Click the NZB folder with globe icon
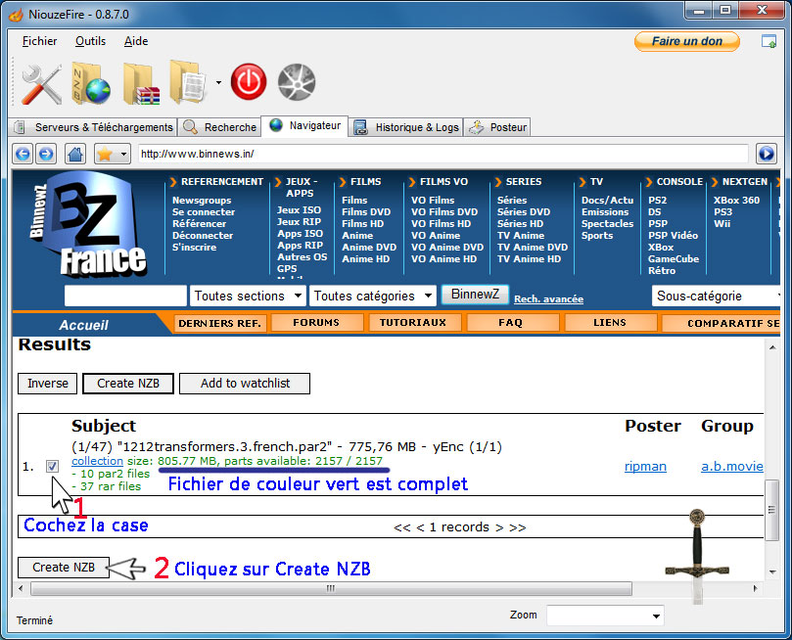 point(90,83)
